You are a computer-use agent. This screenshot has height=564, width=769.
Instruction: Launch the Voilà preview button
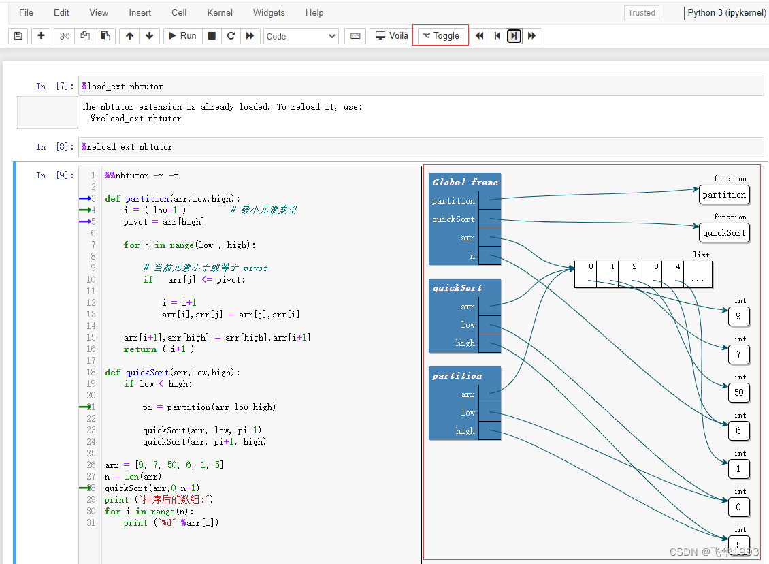(391, 36)
